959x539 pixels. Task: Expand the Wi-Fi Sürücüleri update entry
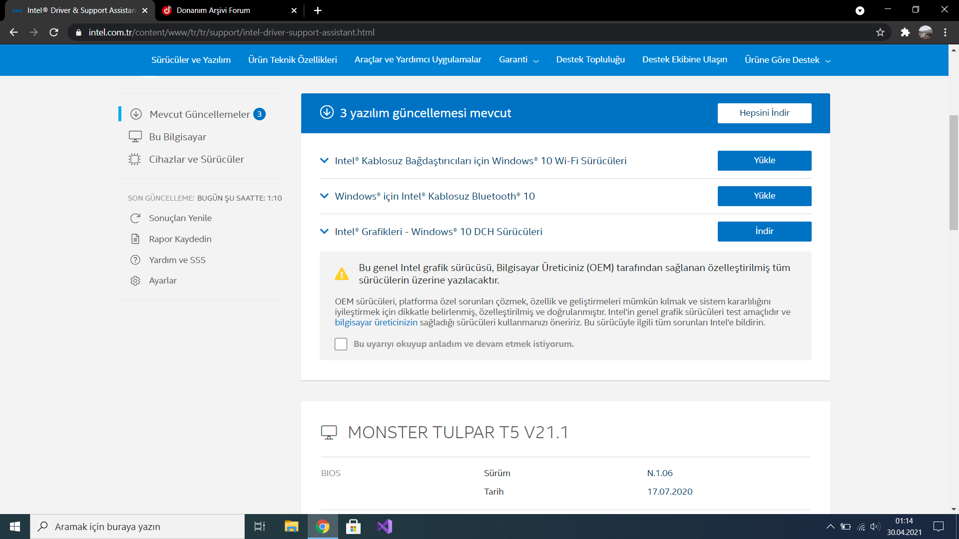point(324,161)
